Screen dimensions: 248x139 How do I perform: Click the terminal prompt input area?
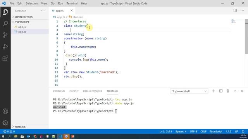116,111
